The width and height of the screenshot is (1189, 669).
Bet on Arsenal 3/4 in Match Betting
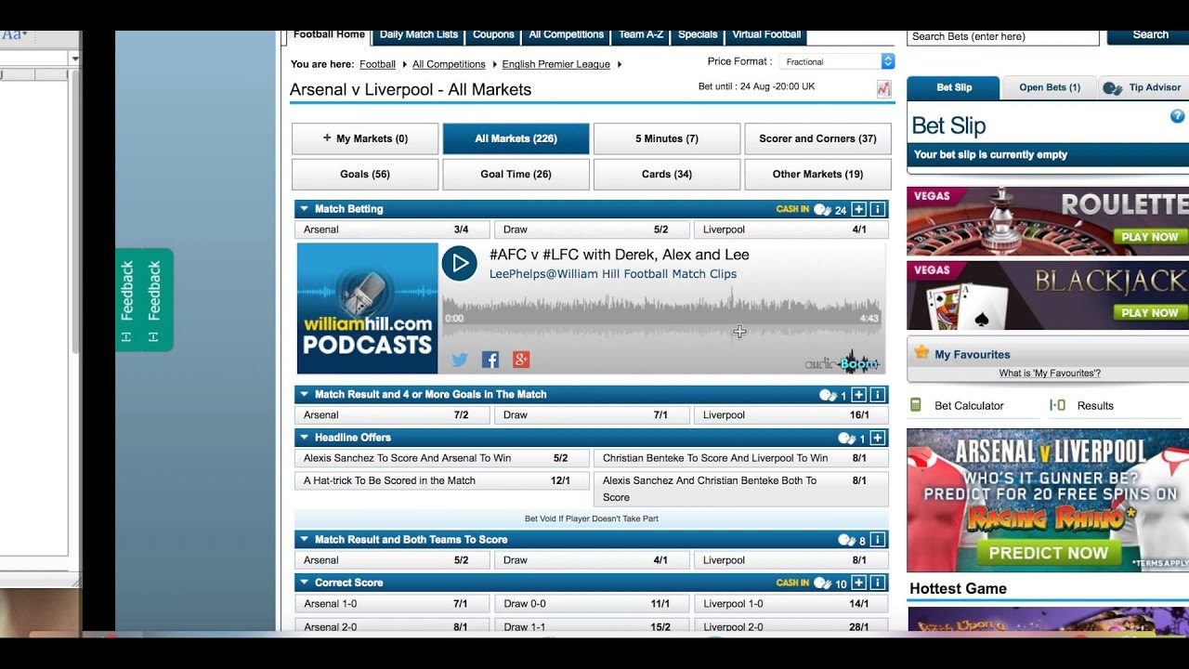point(392,230)
